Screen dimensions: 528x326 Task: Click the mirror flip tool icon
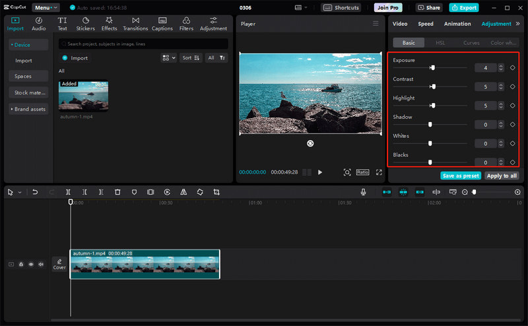[183, 192]
